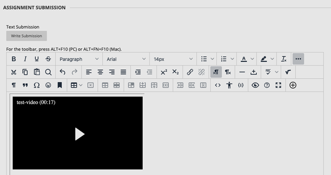
Task: Apply the highlight background color
Action: click(x=264, y=59)
